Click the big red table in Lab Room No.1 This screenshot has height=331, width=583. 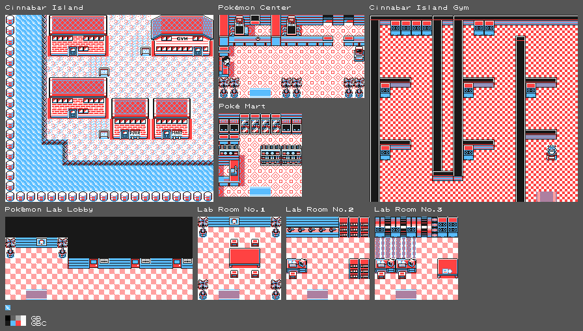tap(245, 258)
